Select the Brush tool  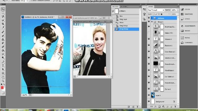[3, 35]
